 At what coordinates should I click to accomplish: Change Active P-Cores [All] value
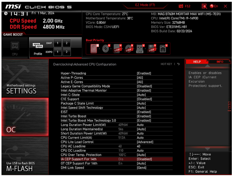[x=140, y=78]
